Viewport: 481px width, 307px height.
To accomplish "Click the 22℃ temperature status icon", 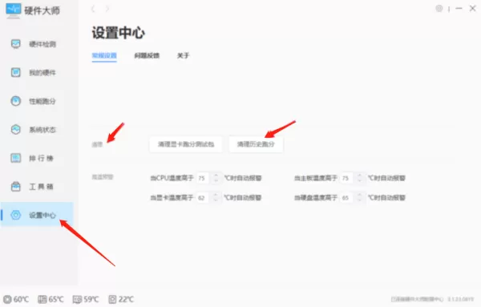I will (x=112, y=299).
